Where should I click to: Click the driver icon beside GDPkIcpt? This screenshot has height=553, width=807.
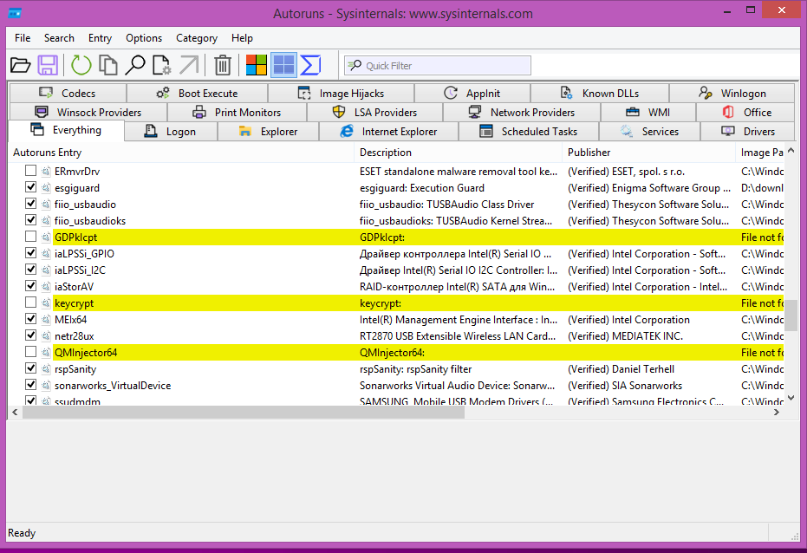(46, 237)
